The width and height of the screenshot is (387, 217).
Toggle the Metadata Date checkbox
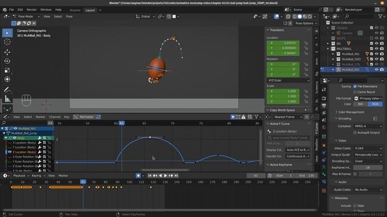tap(355, 206)
